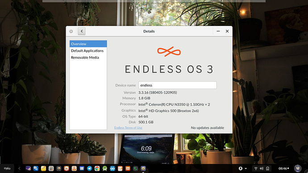Open the orange disc app in taskbar
The image size is (308, 173).
67,169
